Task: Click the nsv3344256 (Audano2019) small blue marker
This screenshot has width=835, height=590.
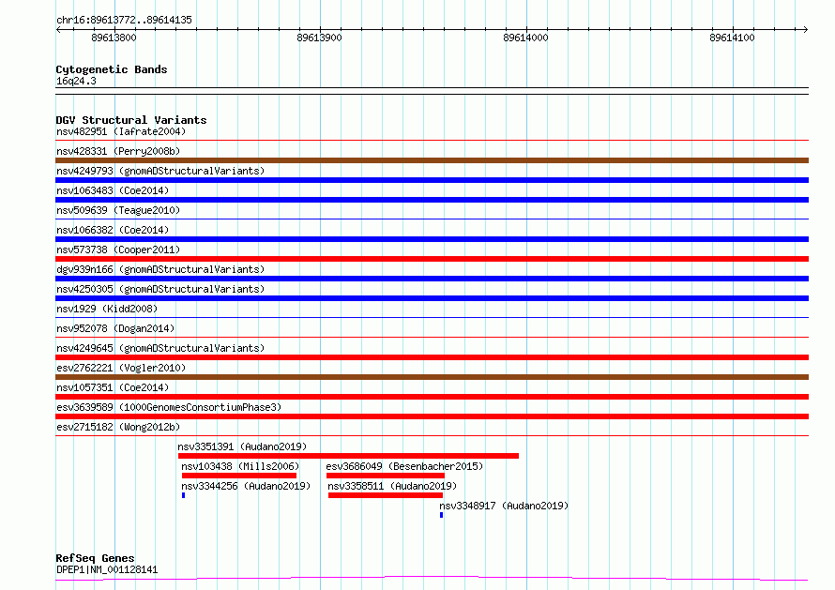Action: (x=183, y=495)
